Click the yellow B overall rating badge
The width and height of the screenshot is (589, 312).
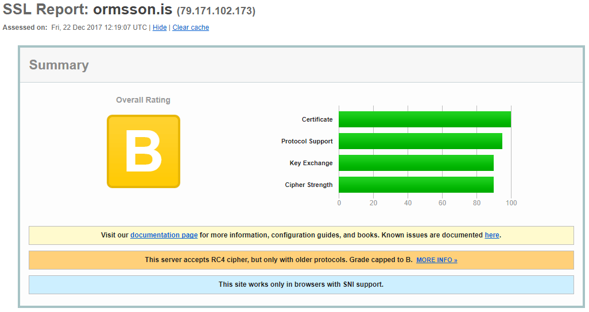point(144,151)
